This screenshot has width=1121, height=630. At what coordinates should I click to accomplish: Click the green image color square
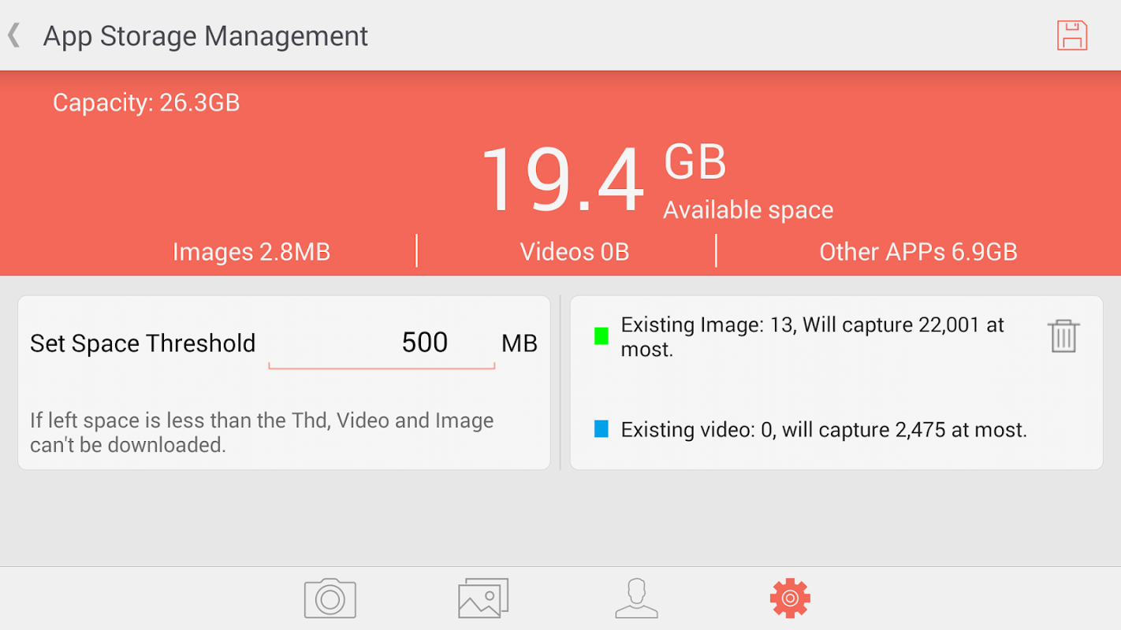[x=601, y=337]
